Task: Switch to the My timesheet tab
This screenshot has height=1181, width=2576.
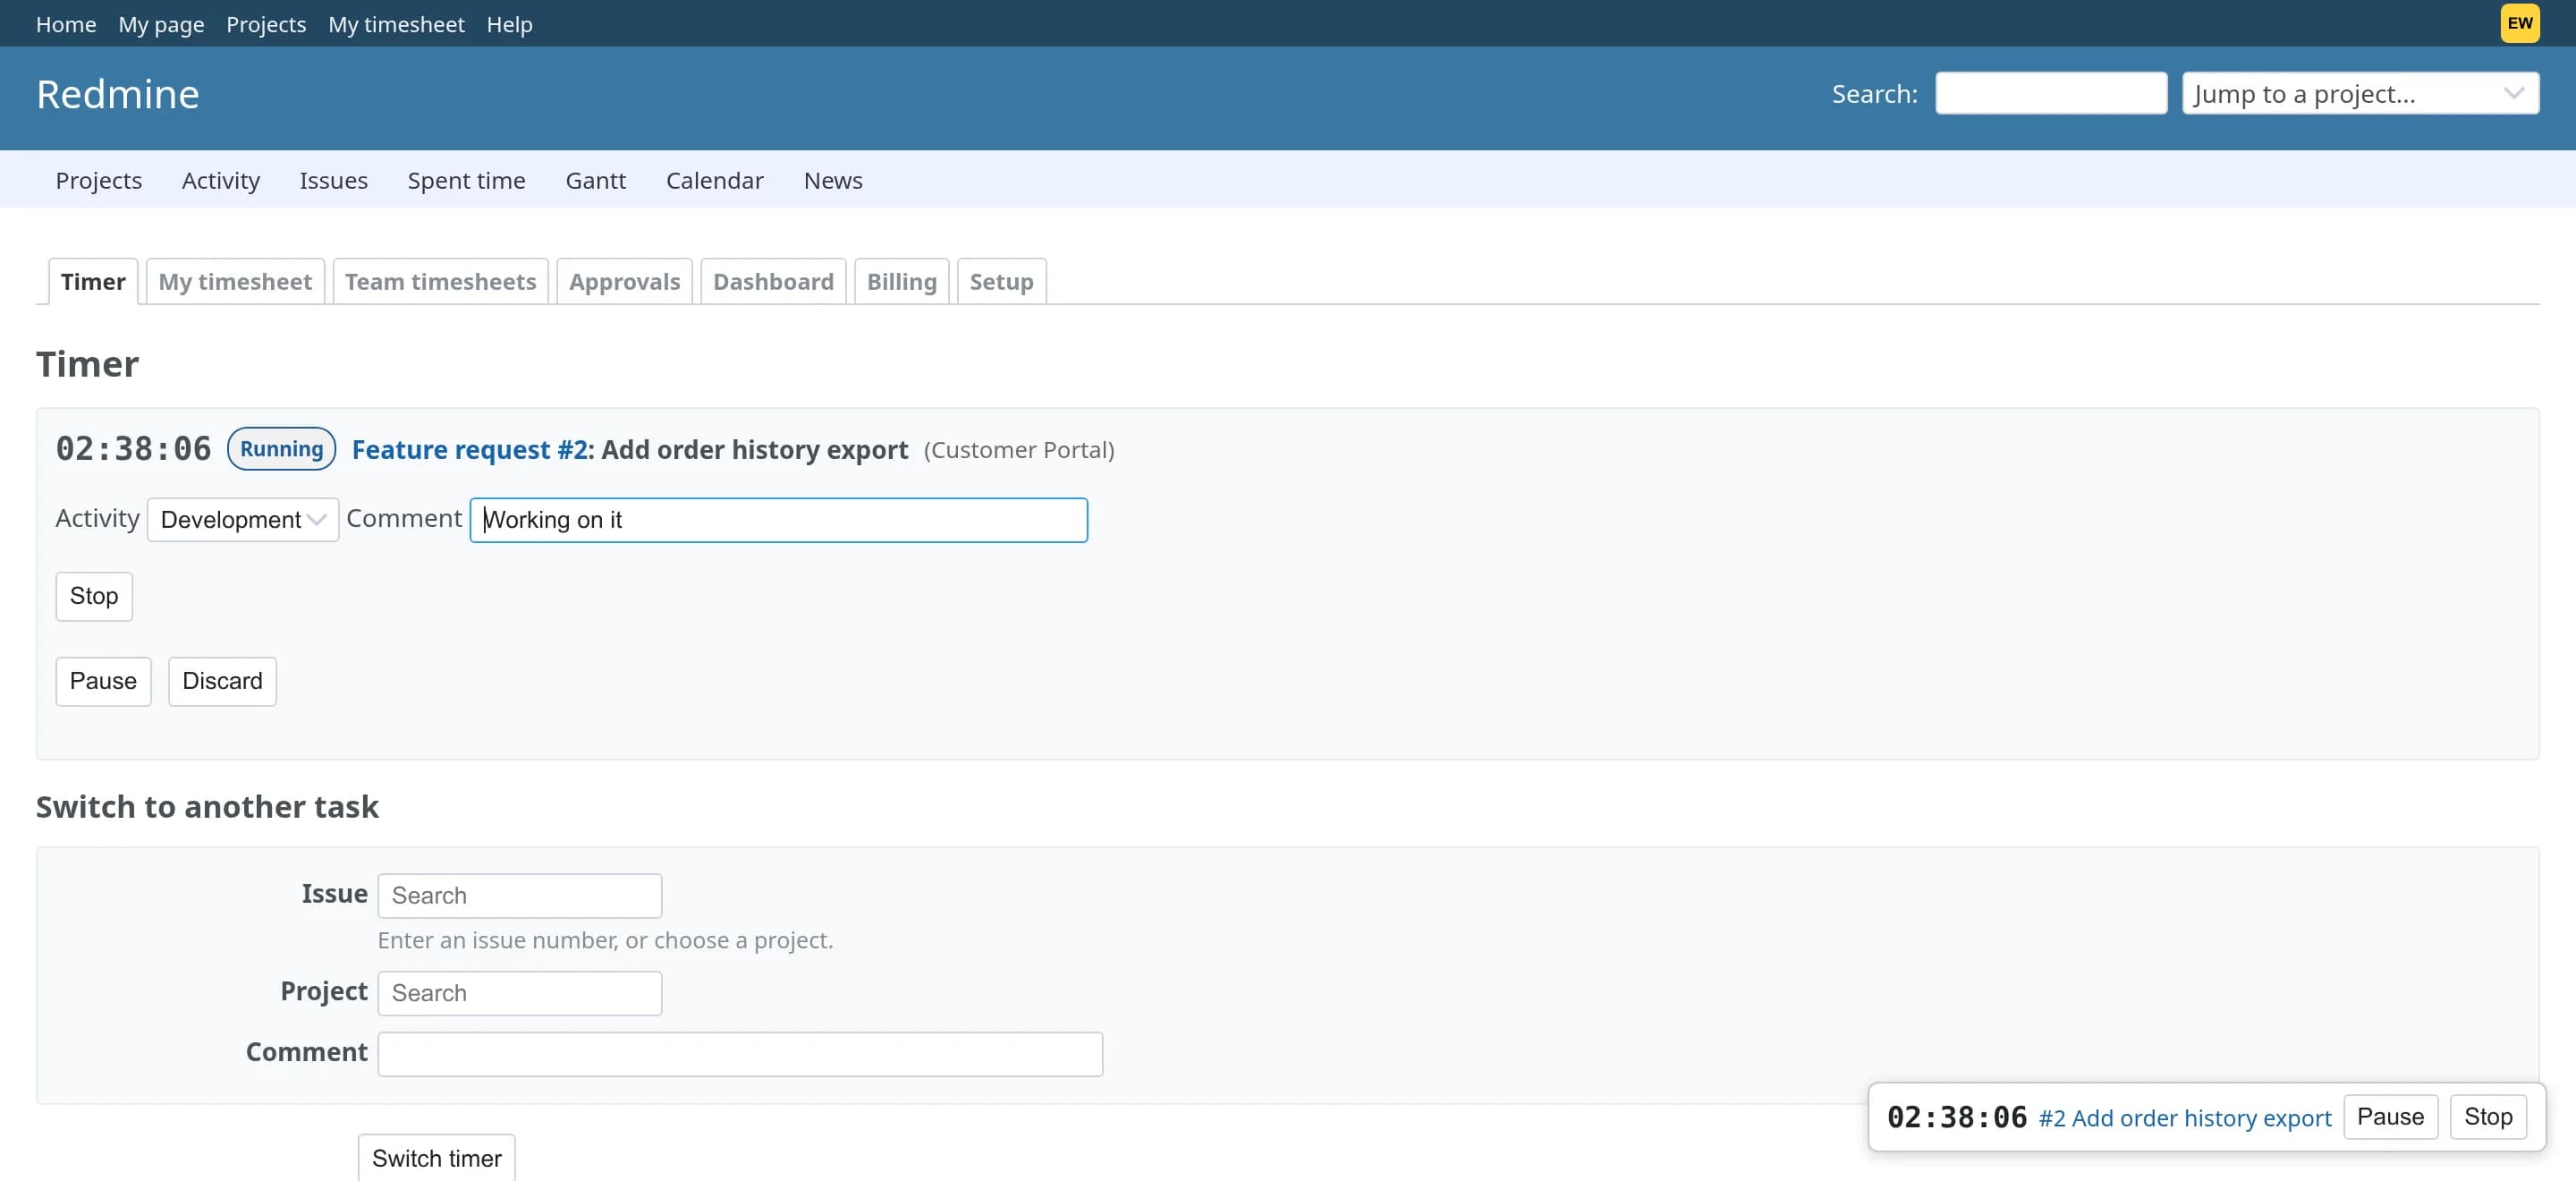Action: pyautogui.click(x=235, y=281)
